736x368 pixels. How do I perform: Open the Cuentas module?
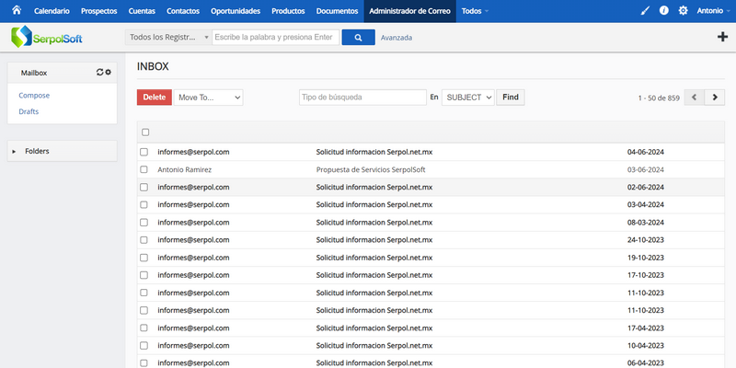pyautogui.click(x=142, y=11)
